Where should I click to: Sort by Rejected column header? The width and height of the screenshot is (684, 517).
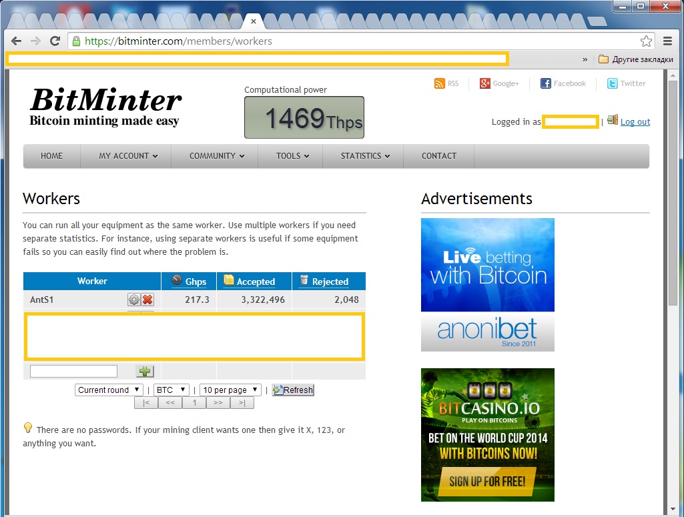(329, 281)
